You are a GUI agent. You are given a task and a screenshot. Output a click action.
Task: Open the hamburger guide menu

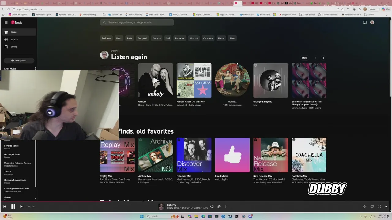pyautogui.click(x=6, y=22)
